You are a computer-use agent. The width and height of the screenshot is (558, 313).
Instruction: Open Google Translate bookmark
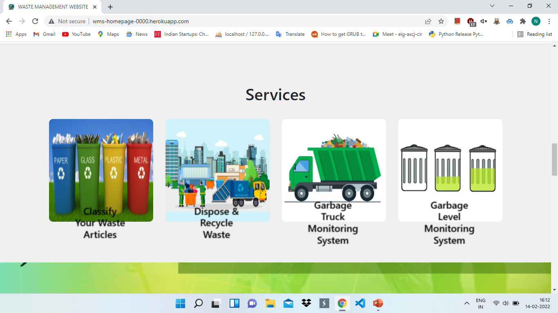pos(290,34)
